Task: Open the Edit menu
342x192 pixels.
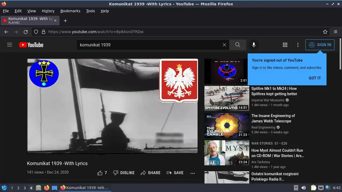Action: (18, 11)
